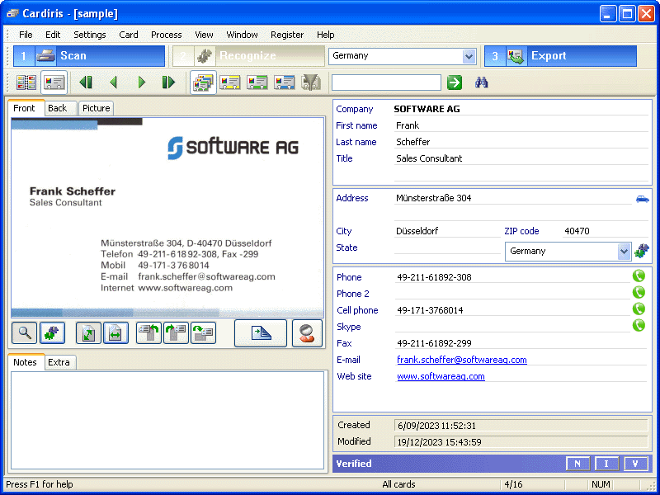Click gears icon beside Germany country field
This screenshot has height=495, width=660.
(x=642, y=251)
